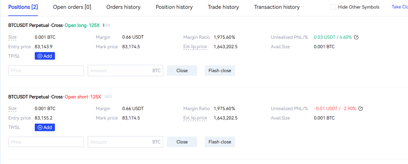Add TP/SL for the long position
The width and height of the screenshot is (408, 164).
[45, 56]
